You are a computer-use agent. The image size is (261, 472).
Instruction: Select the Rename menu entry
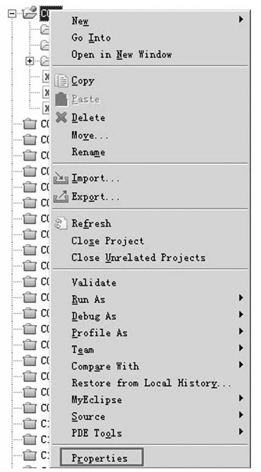88,152
